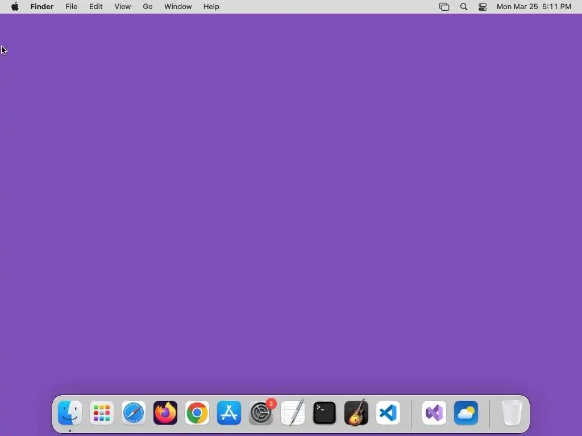Open the File menu
Image resolution: width=582 pixels, height=436 pixels.
tap(71, 7)
